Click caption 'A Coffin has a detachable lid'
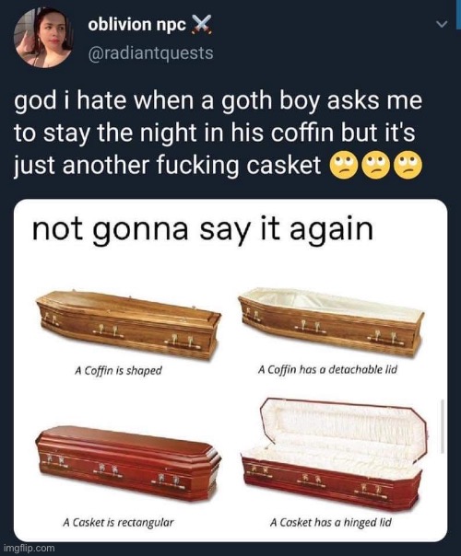461x556 pixels. point(327,370)
